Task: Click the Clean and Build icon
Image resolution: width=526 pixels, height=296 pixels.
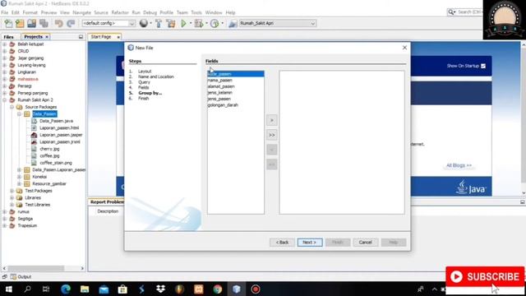Action: point(171,24)
